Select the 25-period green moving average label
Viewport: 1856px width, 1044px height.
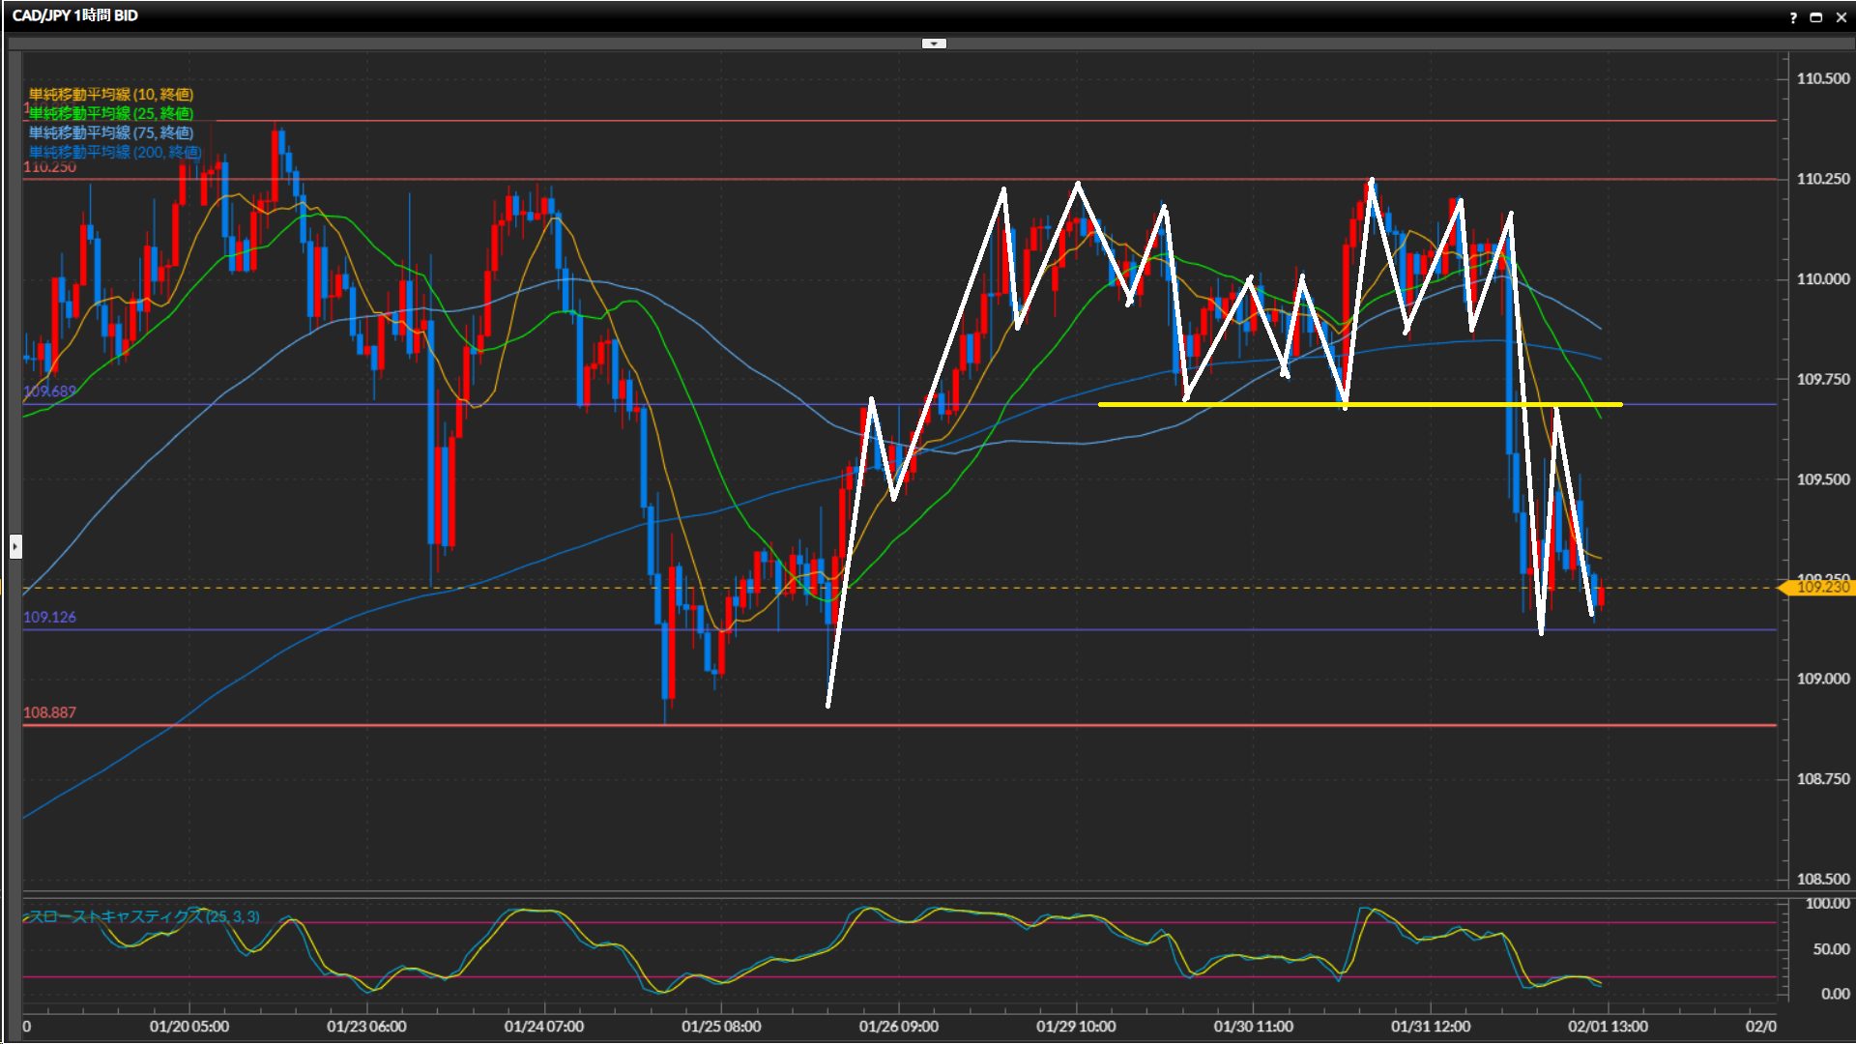(x=111, y=114)
